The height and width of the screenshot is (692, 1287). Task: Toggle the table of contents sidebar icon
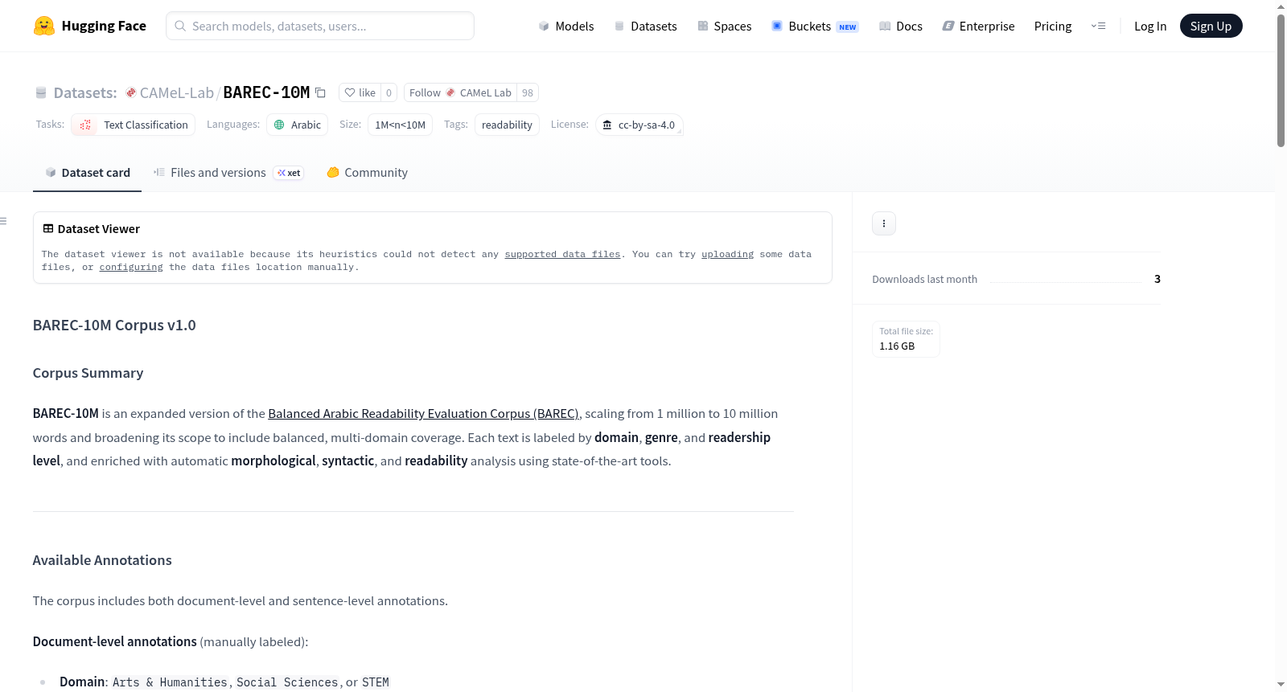pos(3,221)
